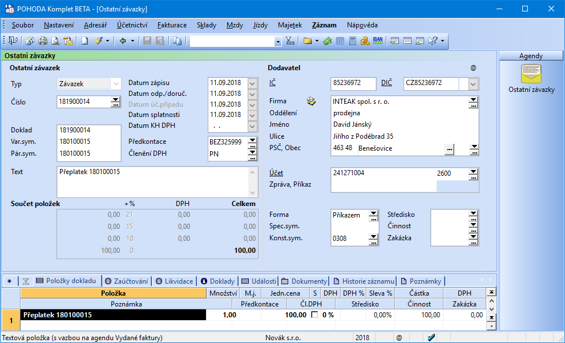Click the asterisk tab at the table's left

point(10,281)
